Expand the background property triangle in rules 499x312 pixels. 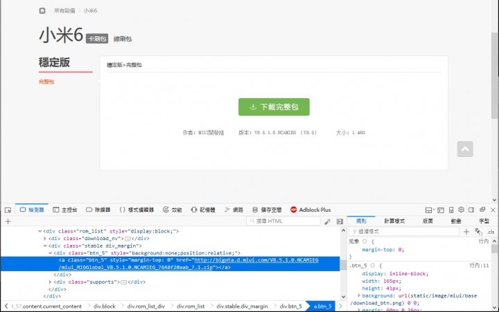359,295
